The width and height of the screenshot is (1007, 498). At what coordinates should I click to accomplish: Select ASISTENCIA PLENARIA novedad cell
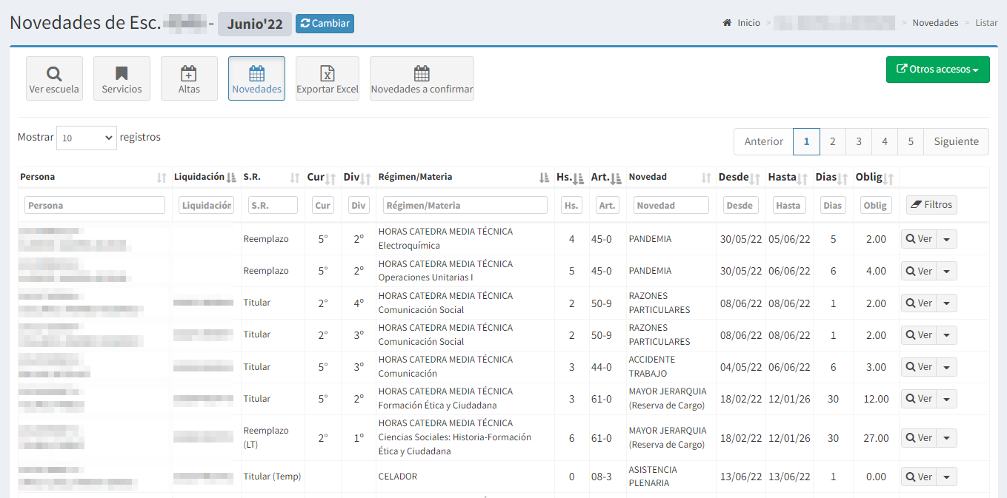[x=671, y=477]
